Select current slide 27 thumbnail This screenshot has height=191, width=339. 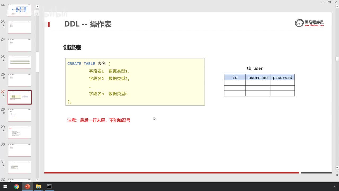[x=20, y=97]
